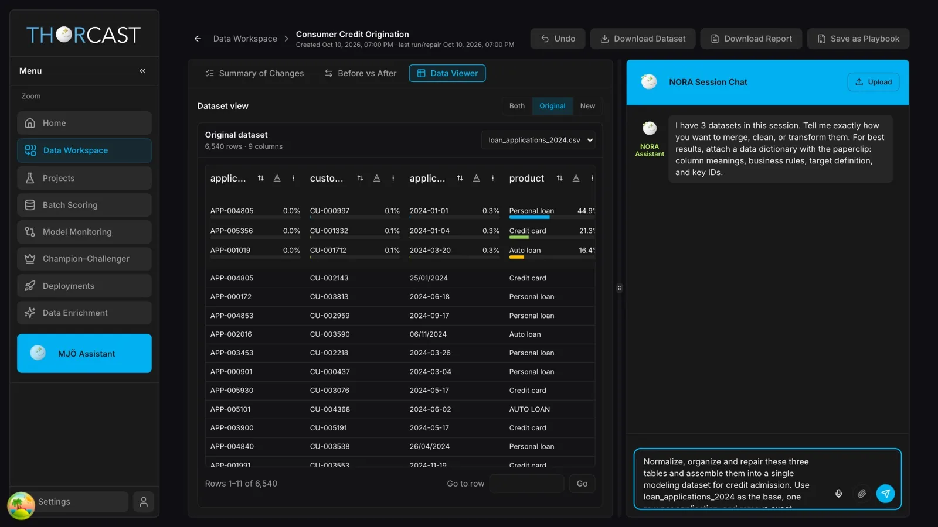Click the Undo button
This screenshot has width=938, height=527.
pyautogui.click(x=558, y=39)
